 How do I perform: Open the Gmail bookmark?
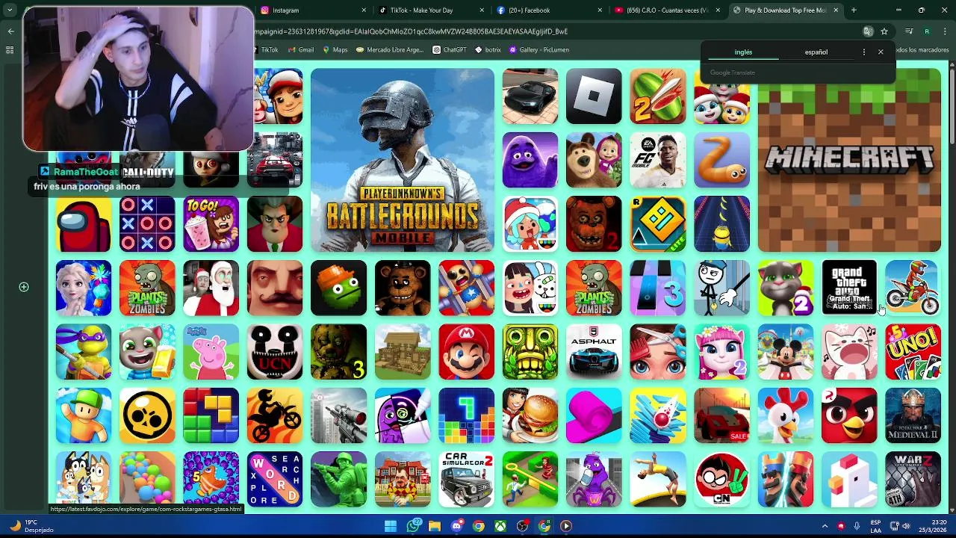(301, 50)
